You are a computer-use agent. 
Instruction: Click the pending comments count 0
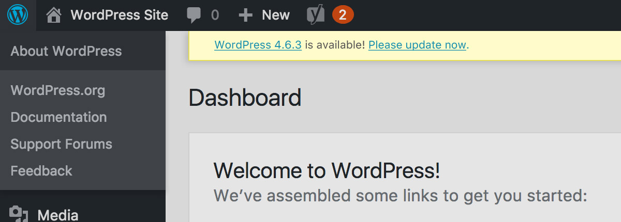coord(215,15)
